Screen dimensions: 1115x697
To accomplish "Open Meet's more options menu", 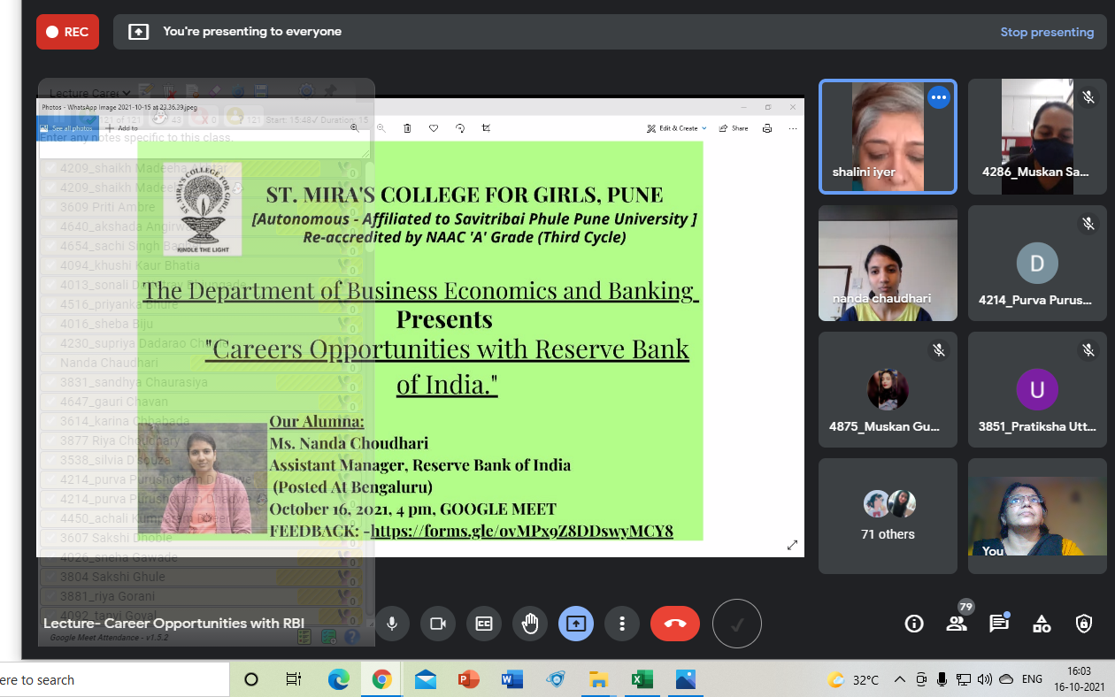I will click(x=622, y=624).
